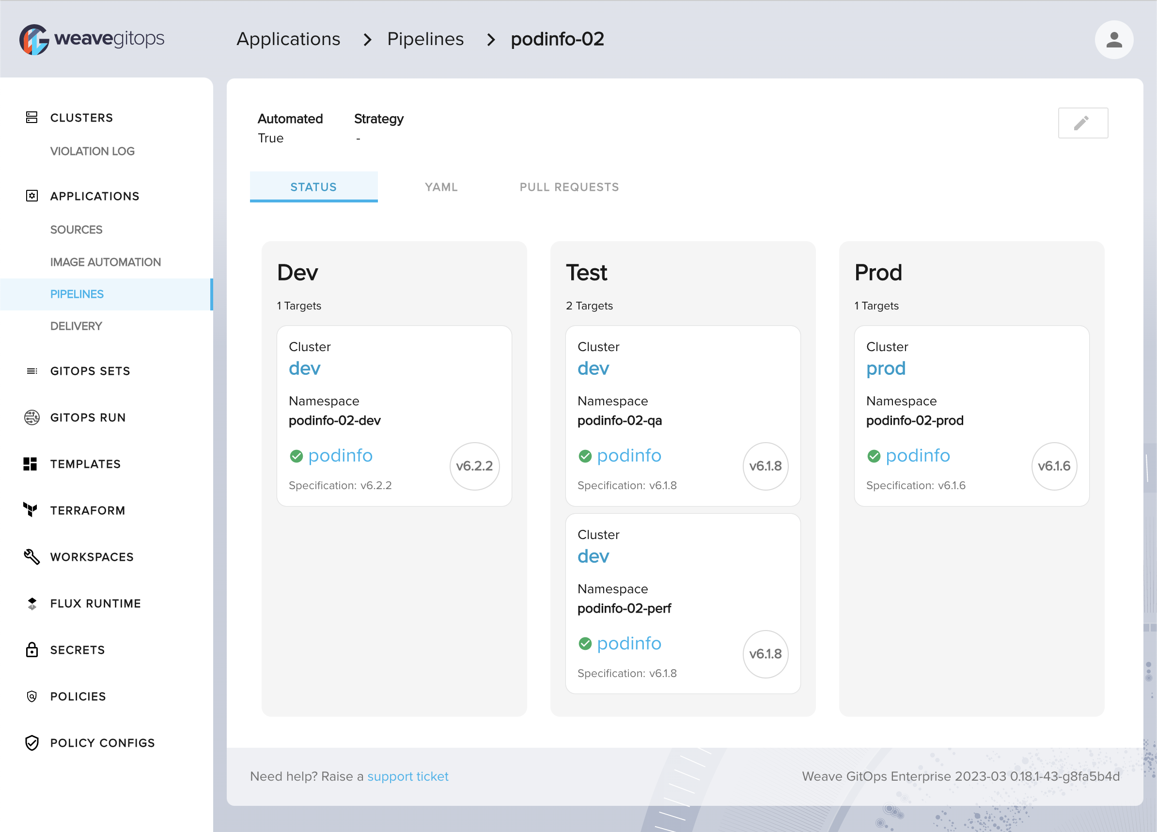Click the 'Automated True' field
1157x832 pixels.
tap(290, 128)
